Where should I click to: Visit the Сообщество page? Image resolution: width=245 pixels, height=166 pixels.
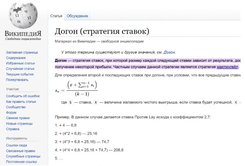coord(16,107)
